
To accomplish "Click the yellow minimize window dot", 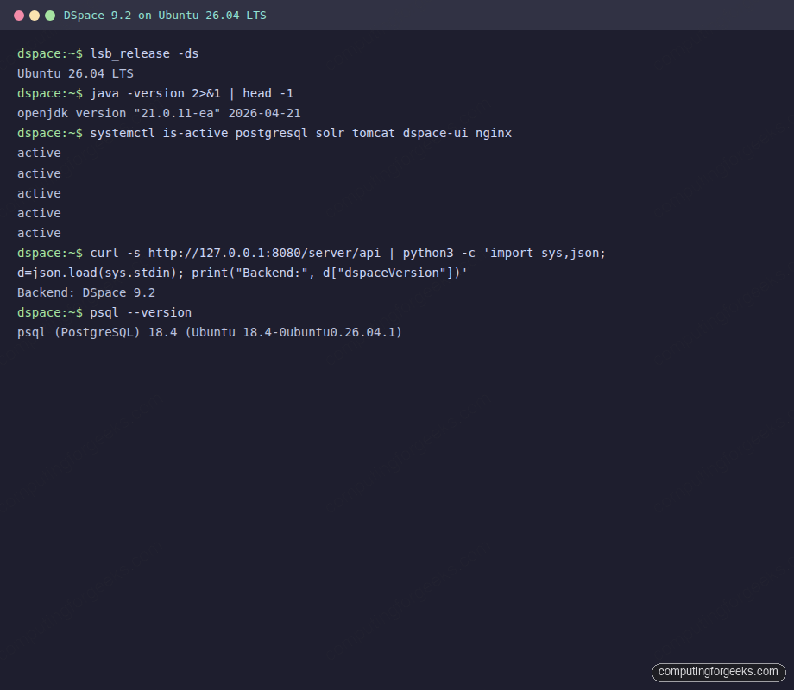I will point(35,16).
